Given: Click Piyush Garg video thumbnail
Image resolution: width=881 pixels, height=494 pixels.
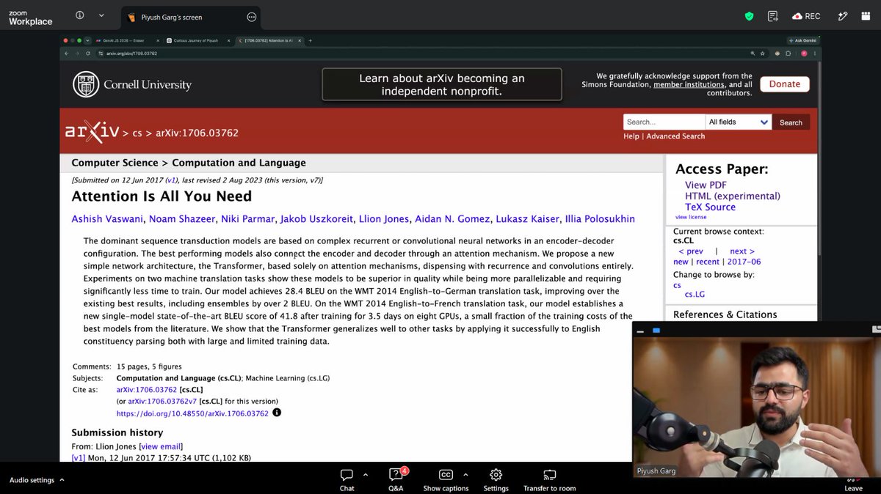Looking at the screenshot, I should tap(756, 407).
